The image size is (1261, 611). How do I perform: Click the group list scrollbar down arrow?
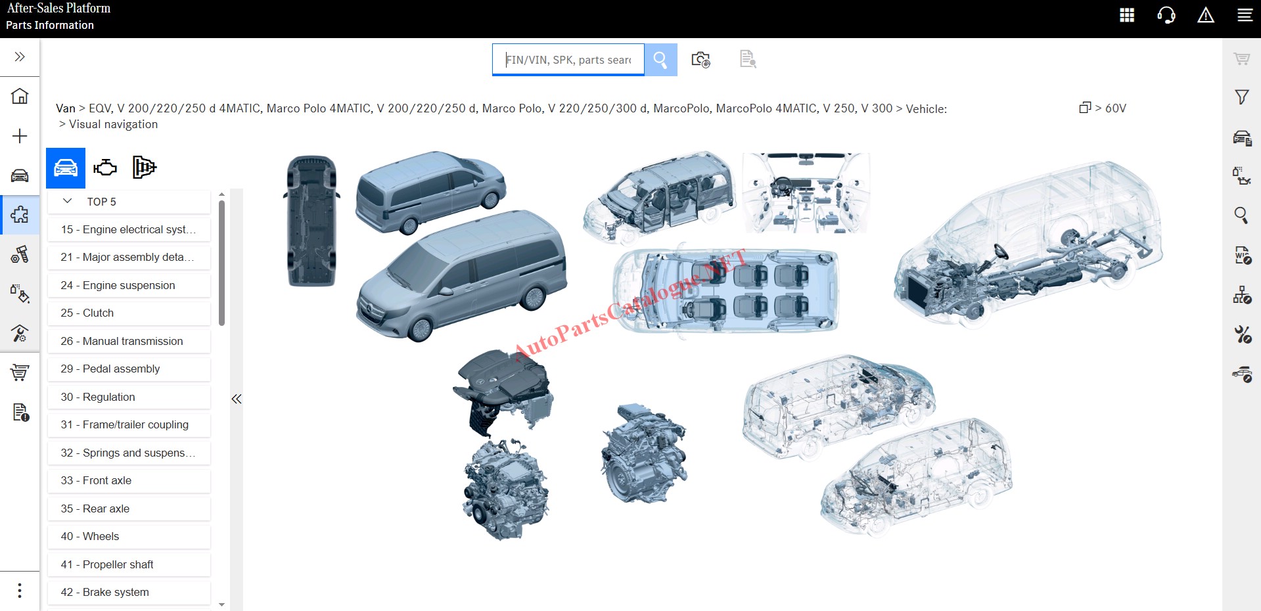(x=221, y=604)
